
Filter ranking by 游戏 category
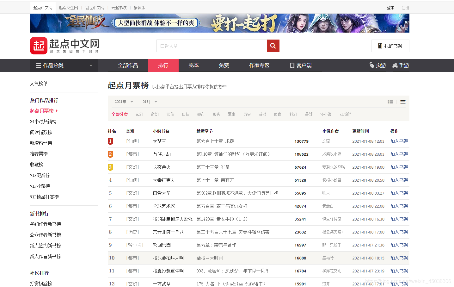pos(263,114)
